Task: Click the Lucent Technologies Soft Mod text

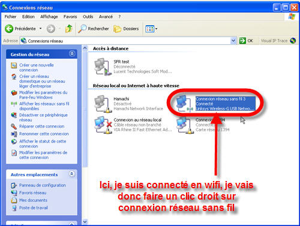Action: [x=143, y=71]
